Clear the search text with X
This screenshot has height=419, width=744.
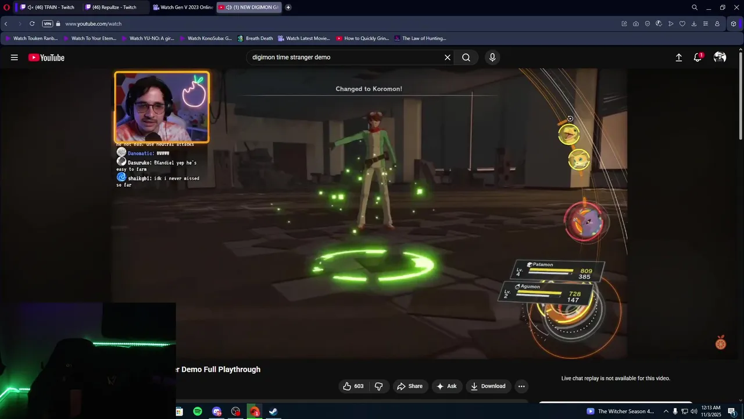448,58
